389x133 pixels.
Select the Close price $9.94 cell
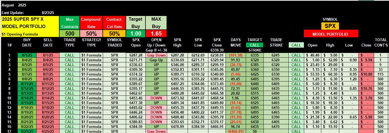[367, 60]
